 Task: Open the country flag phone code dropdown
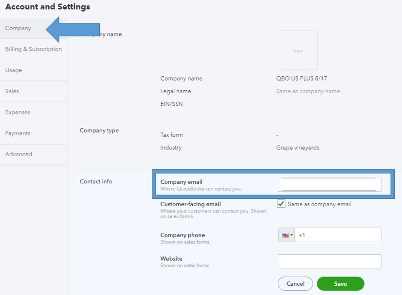pyautogui.click(x=287, y=235)
